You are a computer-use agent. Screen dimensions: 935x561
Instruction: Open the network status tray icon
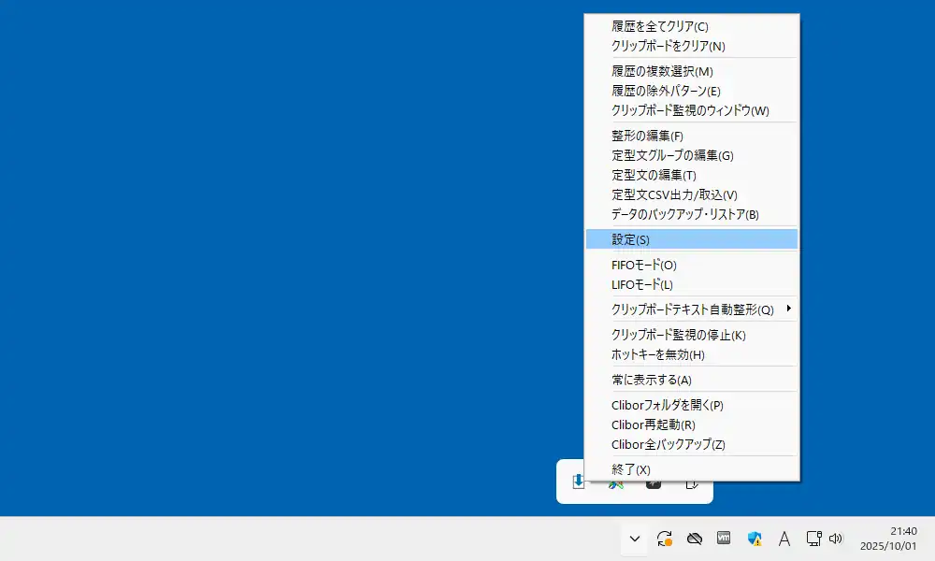[x=813, y=538]
